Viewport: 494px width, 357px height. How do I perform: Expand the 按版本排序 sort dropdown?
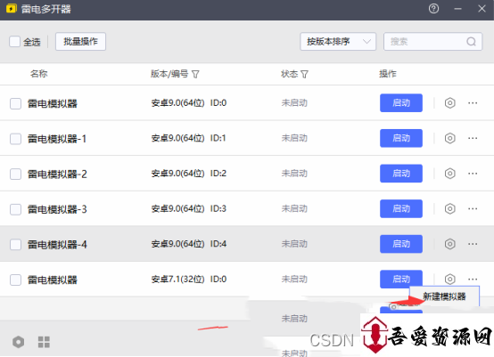[x=338, y=42]
